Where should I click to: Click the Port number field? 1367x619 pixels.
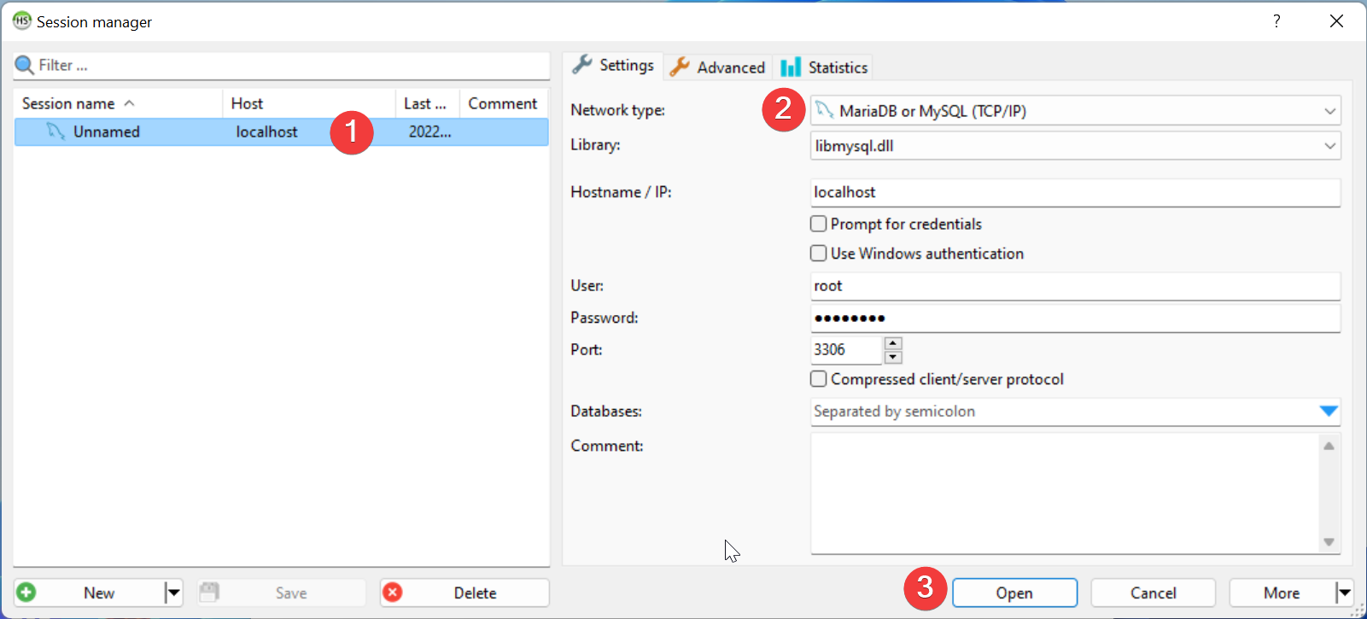click(x=846, y=349)
